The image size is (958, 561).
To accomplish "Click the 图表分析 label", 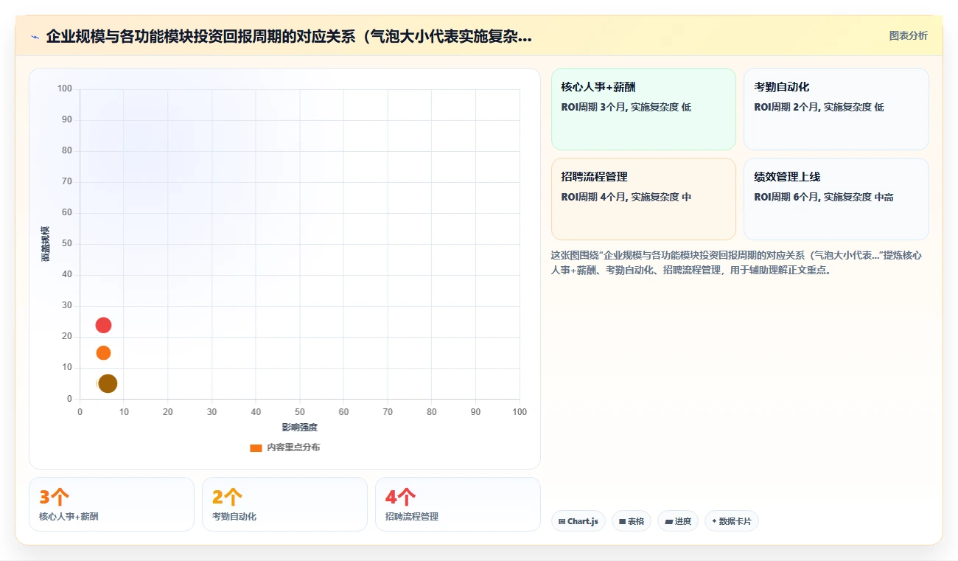I will [908, 35].
